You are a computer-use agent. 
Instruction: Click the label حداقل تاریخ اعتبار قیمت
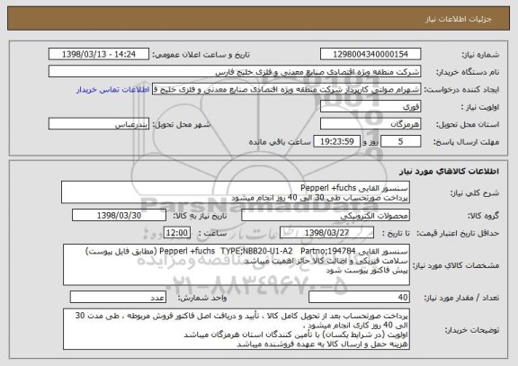coord(458,233)
